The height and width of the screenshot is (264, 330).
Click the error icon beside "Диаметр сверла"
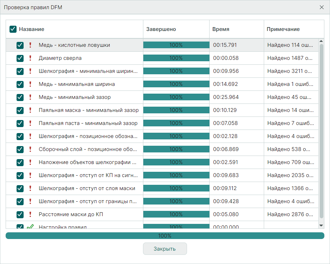coord(30,58)
